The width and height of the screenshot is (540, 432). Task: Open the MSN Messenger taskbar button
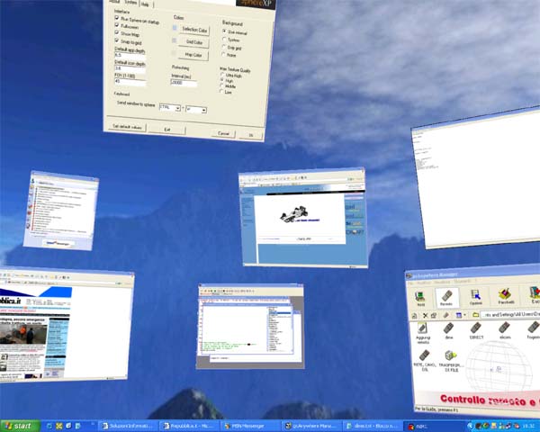point(249,426)
